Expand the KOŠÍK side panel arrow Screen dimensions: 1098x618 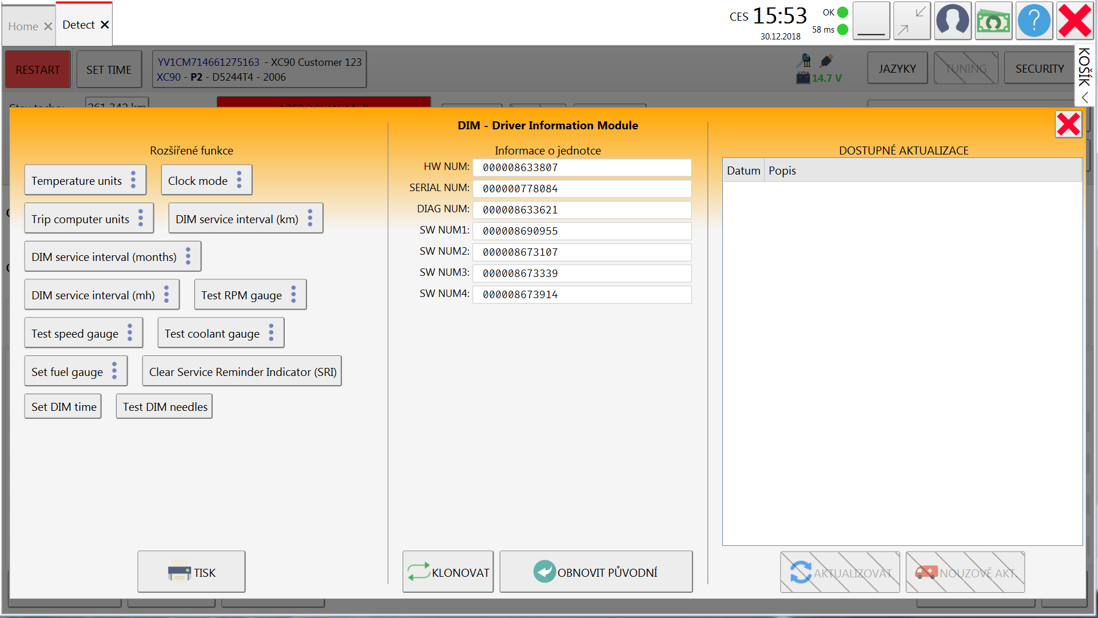1085,97
